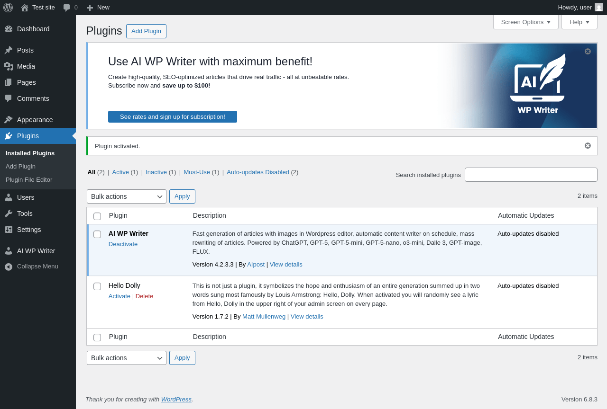Click the top Apply button

(x=182, y=196)
